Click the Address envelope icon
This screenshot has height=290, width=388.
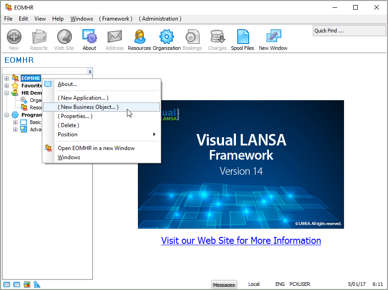115,37
